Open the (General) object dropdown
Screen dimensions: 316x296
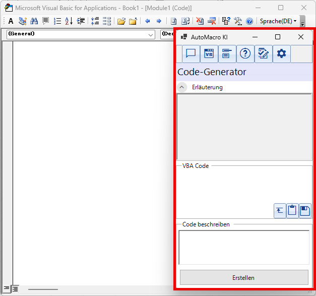click(81, 34)
